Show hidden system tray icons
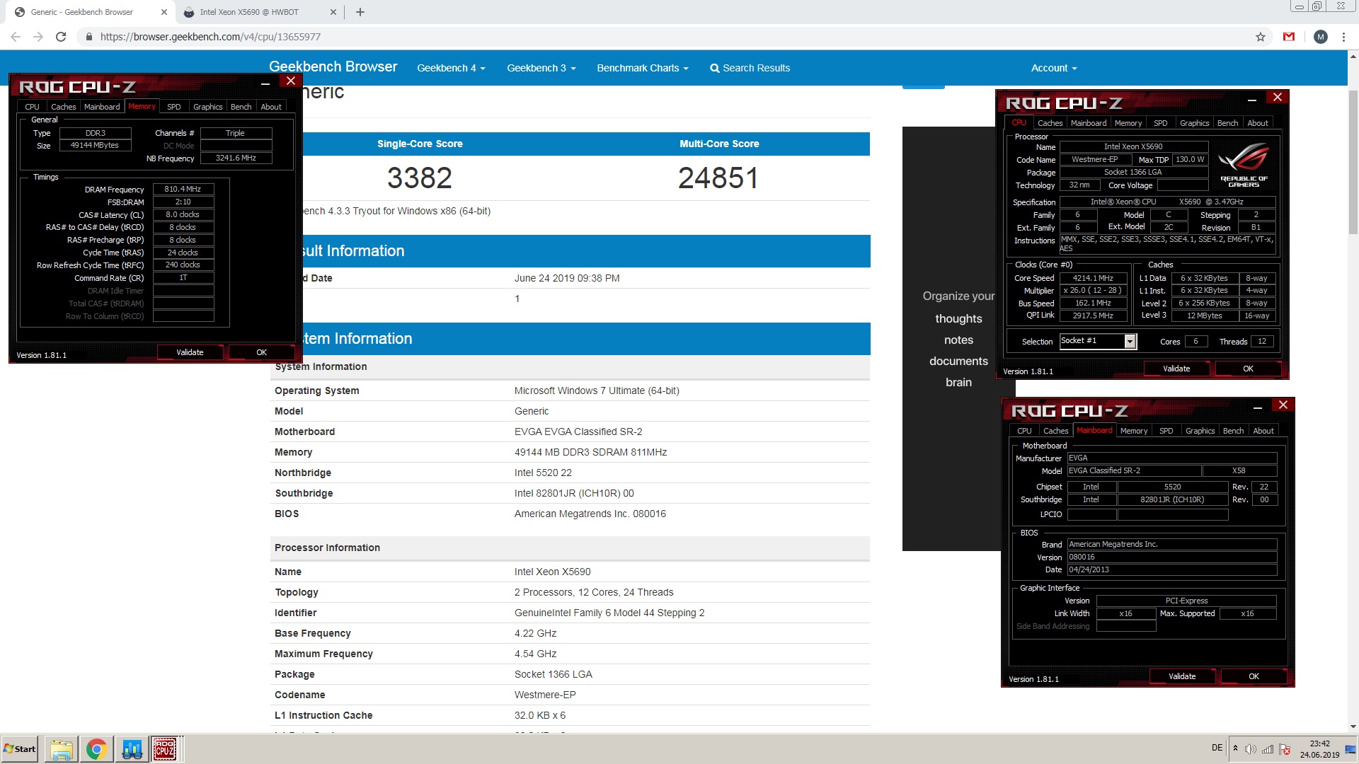 (1235, 748)
